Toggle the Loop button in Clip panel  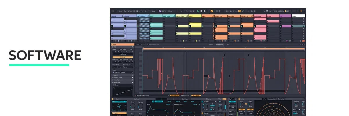pos(123,57)
